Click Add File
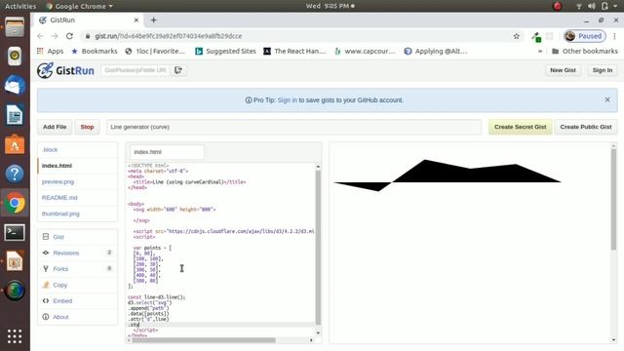Screen dimensions: 624x351 (55, 127)
